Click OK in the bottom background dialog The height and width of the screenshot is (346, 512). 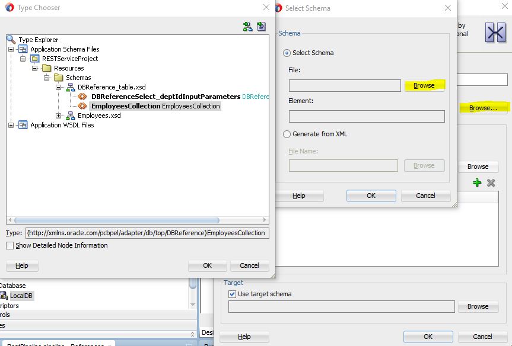(x=428, y=337)
